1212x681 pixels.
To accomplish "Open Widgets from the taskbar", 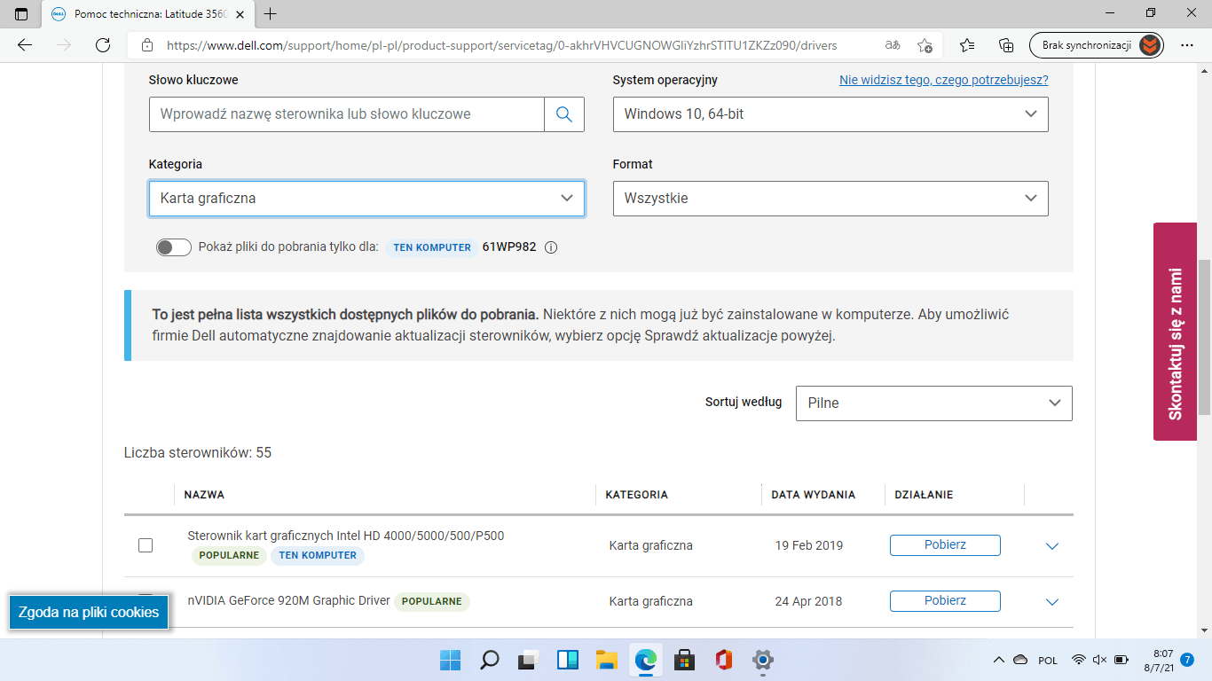I will pyautogui.click(x=568, y=660).
